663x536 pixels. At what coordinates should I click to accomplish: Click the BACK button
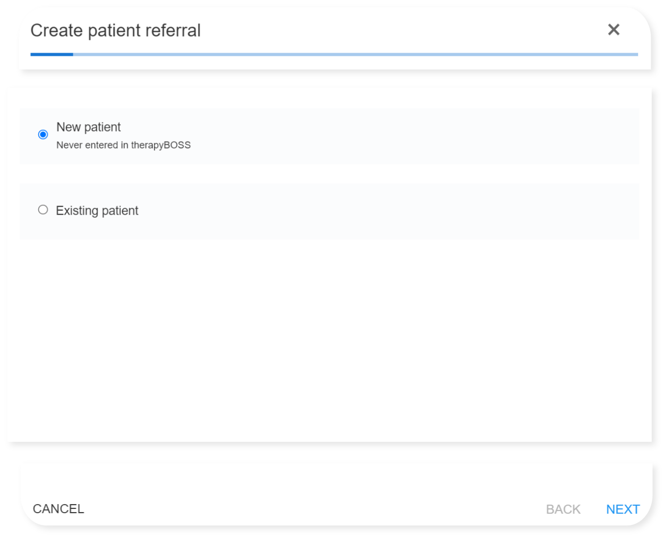pos(563,509)
